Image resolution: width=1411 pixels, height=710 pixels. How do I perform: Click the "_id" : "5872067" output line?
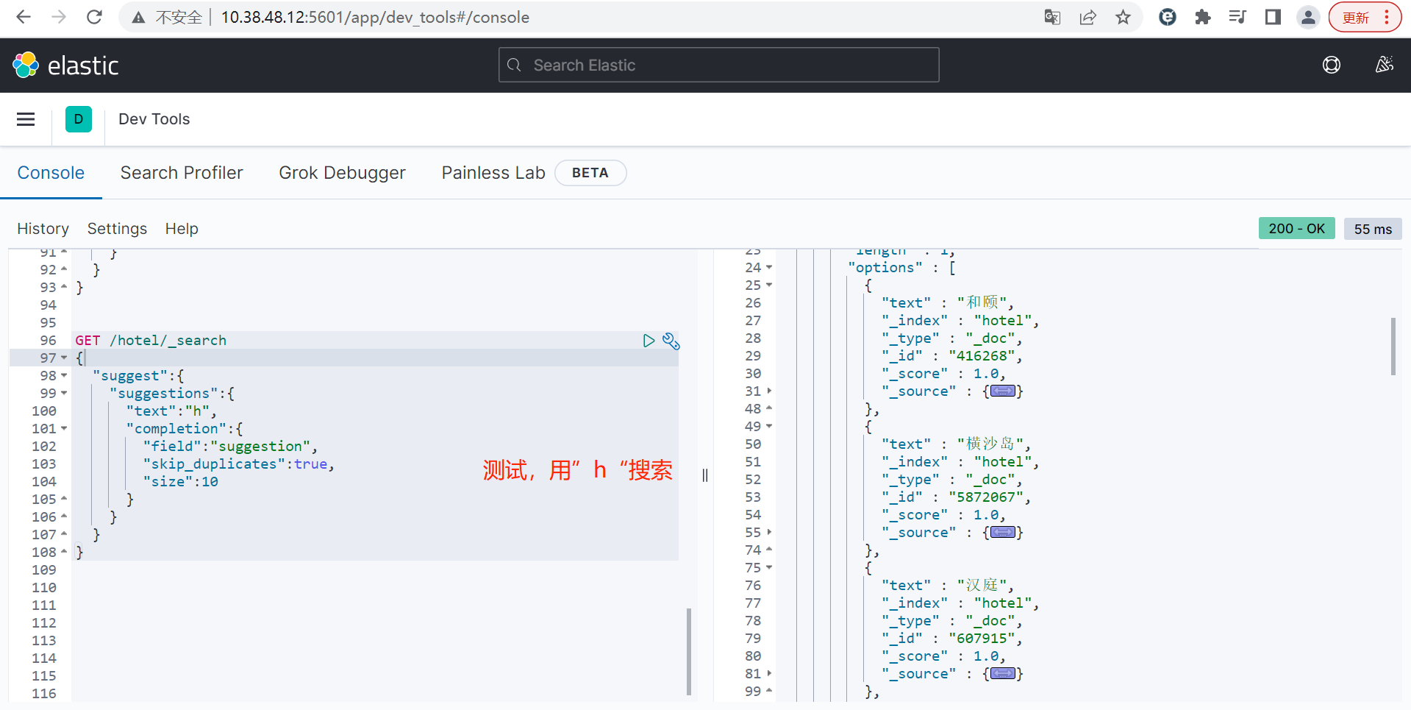pyautogui.click(x=956, y=497)
